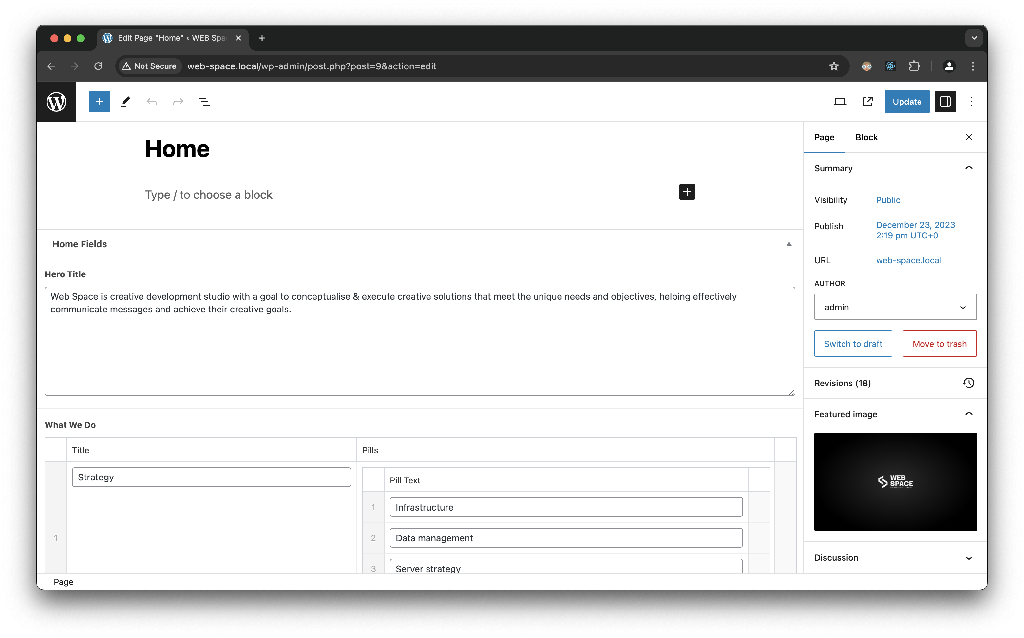Switch to the Block tab
Image resolution: width=1024 pixels, height=638 pixels.
click(x=867, y=137)
